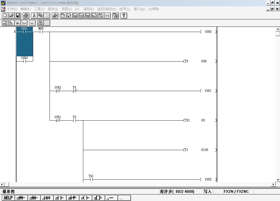Insert output coil (F7)
The image size is (280, 201).
click(x=85, y=198)
